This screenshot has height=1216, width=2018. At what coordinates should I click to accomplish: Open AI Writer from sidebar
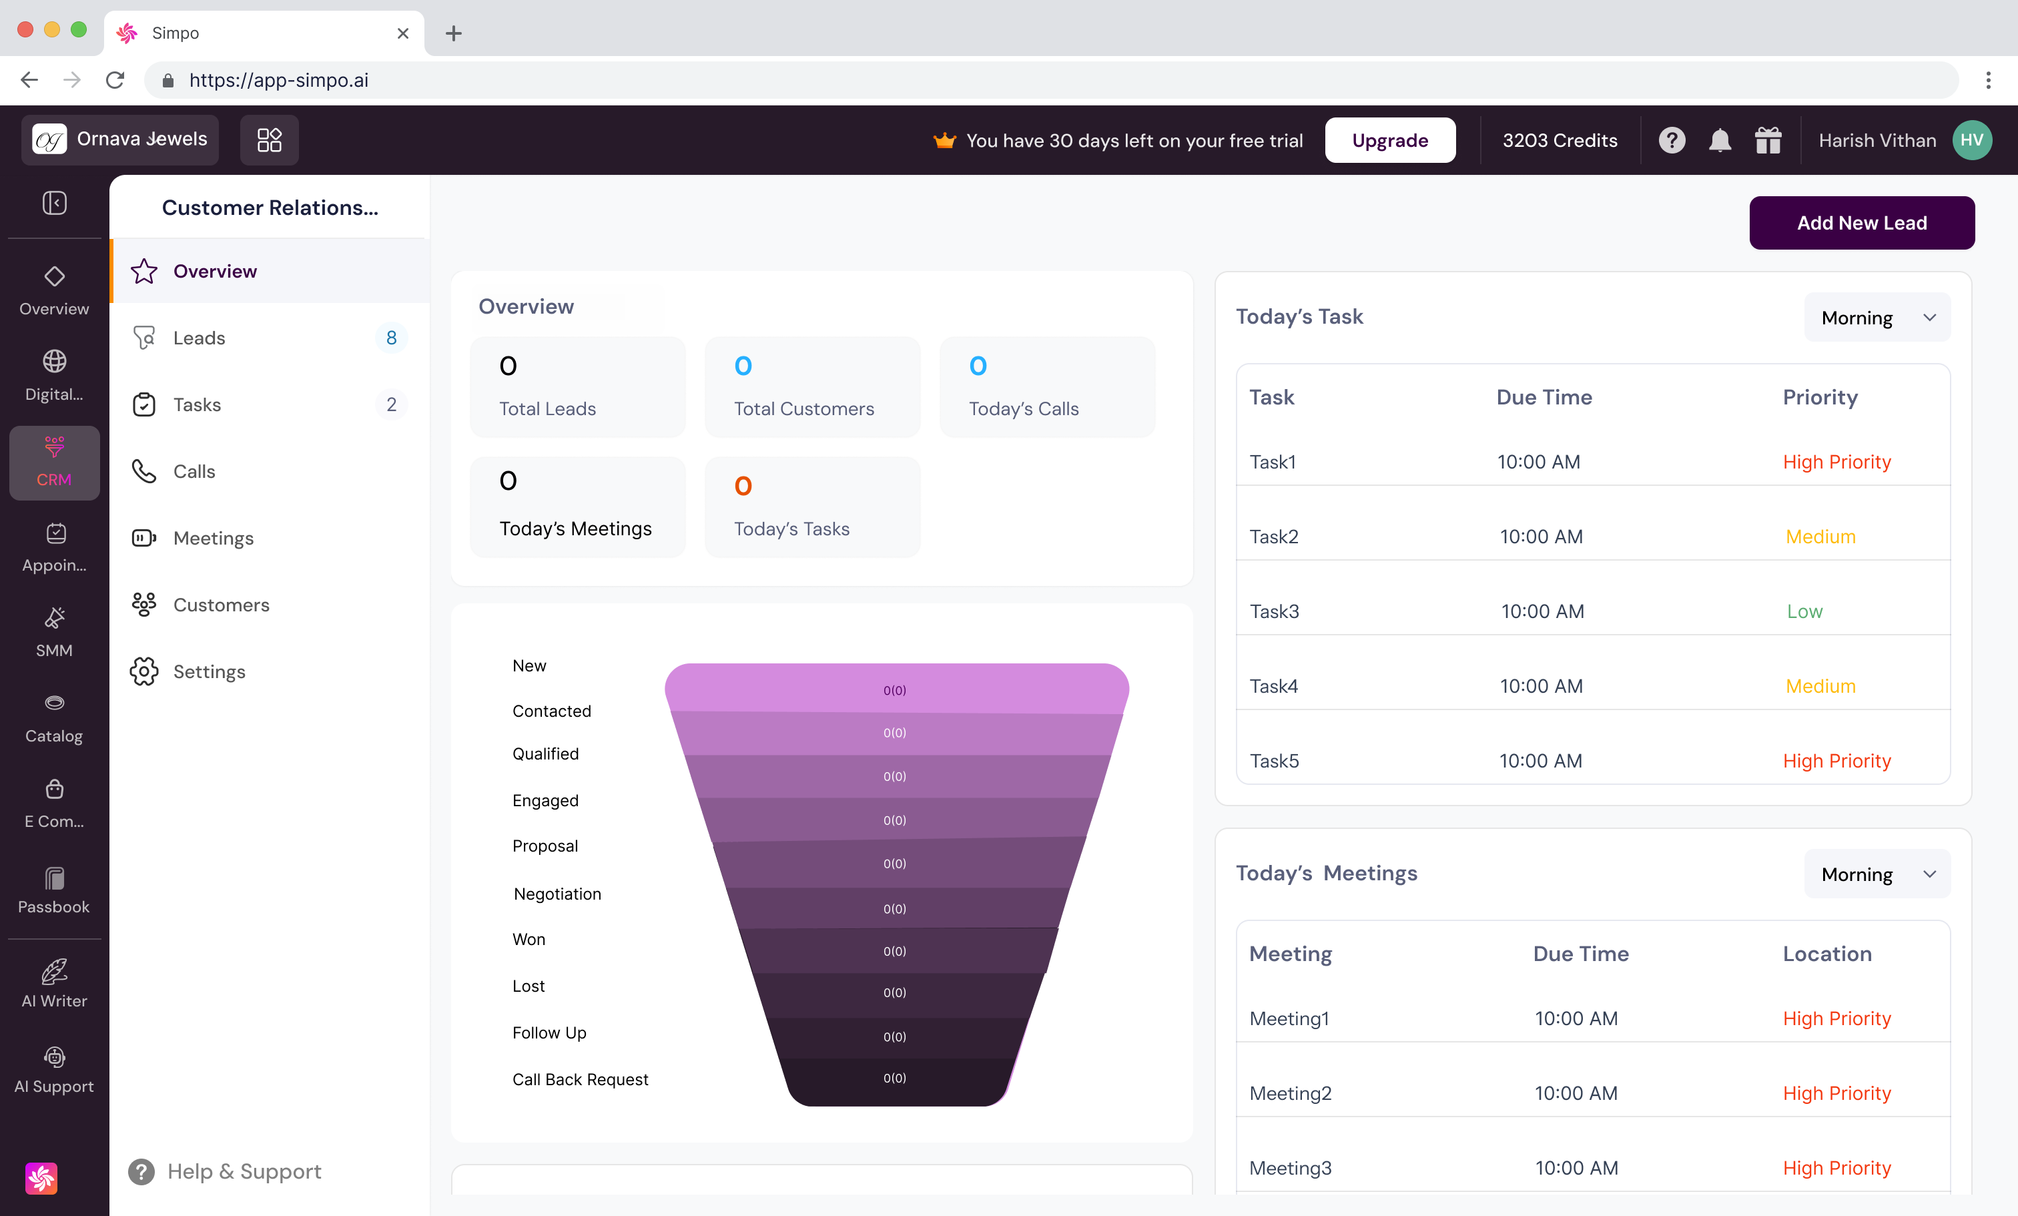(54, 984)
